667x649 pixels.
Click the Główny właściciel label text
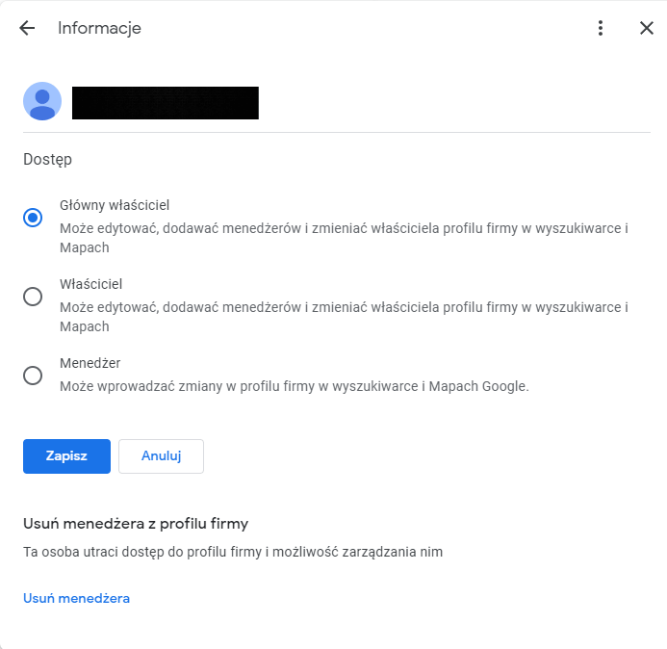[x=115, y=205]
